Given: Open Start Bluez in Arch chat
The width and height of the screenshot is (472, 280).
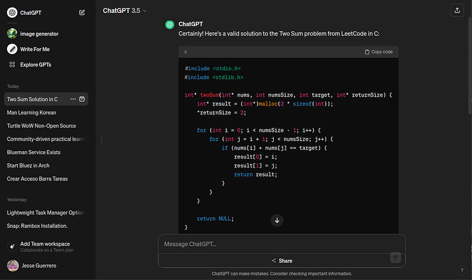Looking at the screenshot, I should point(46,165).
